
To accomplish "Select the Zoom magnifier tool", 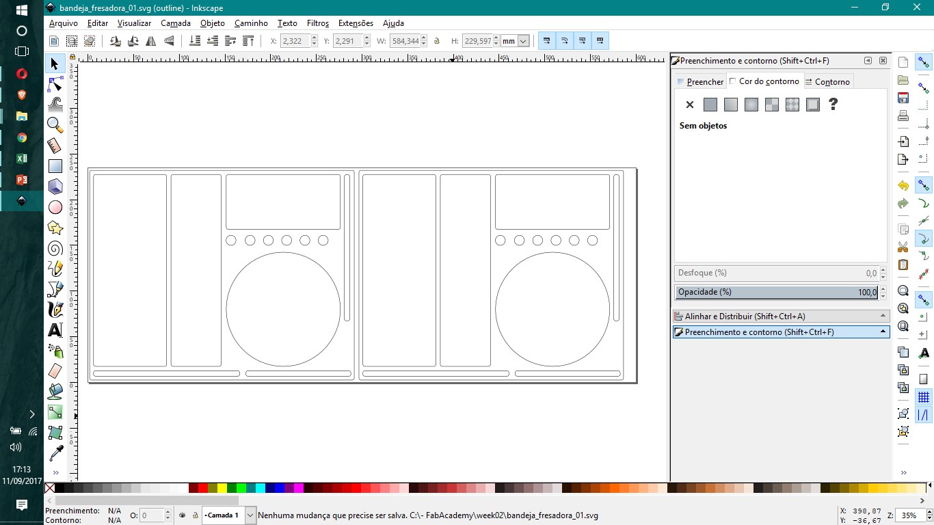I will point(55,124).
